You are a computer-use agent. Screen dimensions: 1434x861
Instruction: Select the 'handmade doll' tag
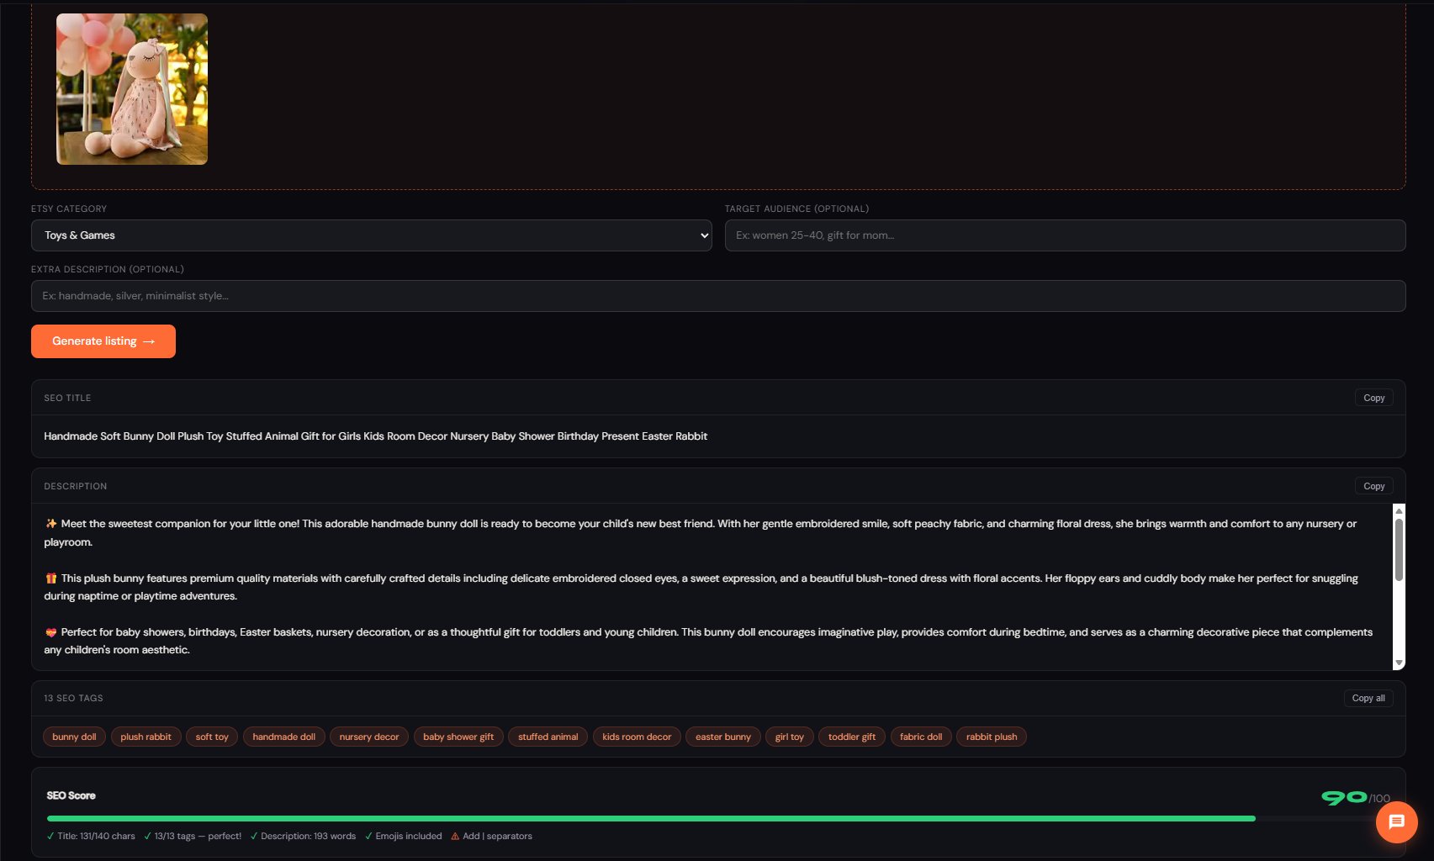(284, 737)
